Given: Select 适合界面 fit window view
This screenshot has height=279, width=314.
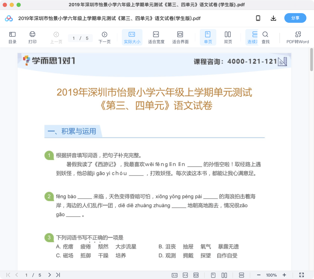Looking at the screenshot, I should click(180, 38).
